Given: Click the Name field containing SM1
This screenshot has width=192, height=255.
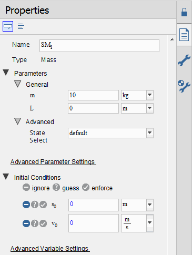Looking at the screenshot, I should pos(99,46).
